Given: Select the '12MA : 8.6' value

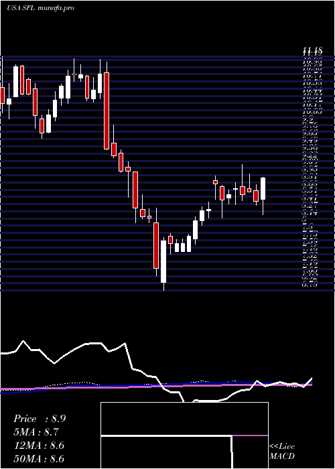Looking at the screenshot, I should (39, 446).
